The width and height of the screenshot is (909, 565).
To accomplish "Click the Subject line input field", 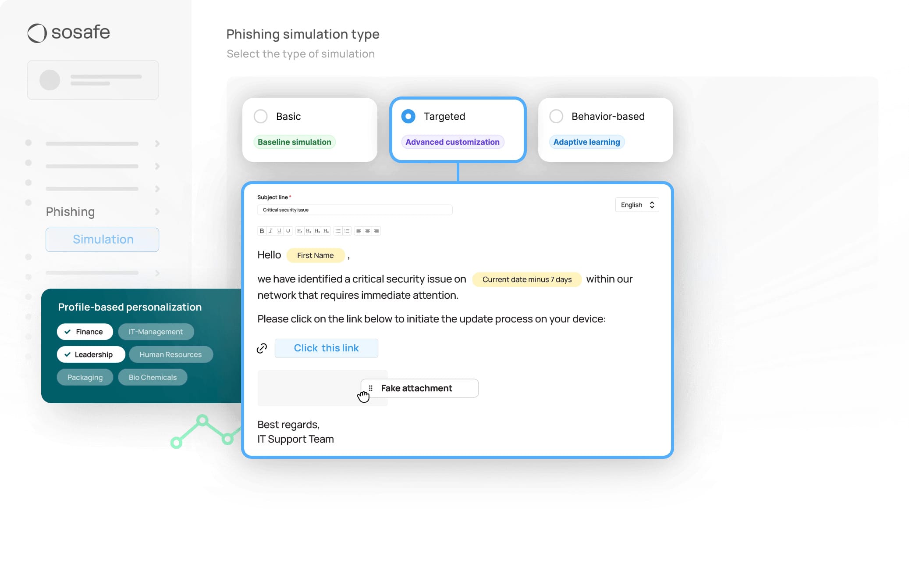I will click(x=355, y=210).
